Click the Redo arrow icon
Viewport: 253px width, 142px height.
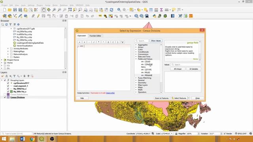tap(93, 16)
